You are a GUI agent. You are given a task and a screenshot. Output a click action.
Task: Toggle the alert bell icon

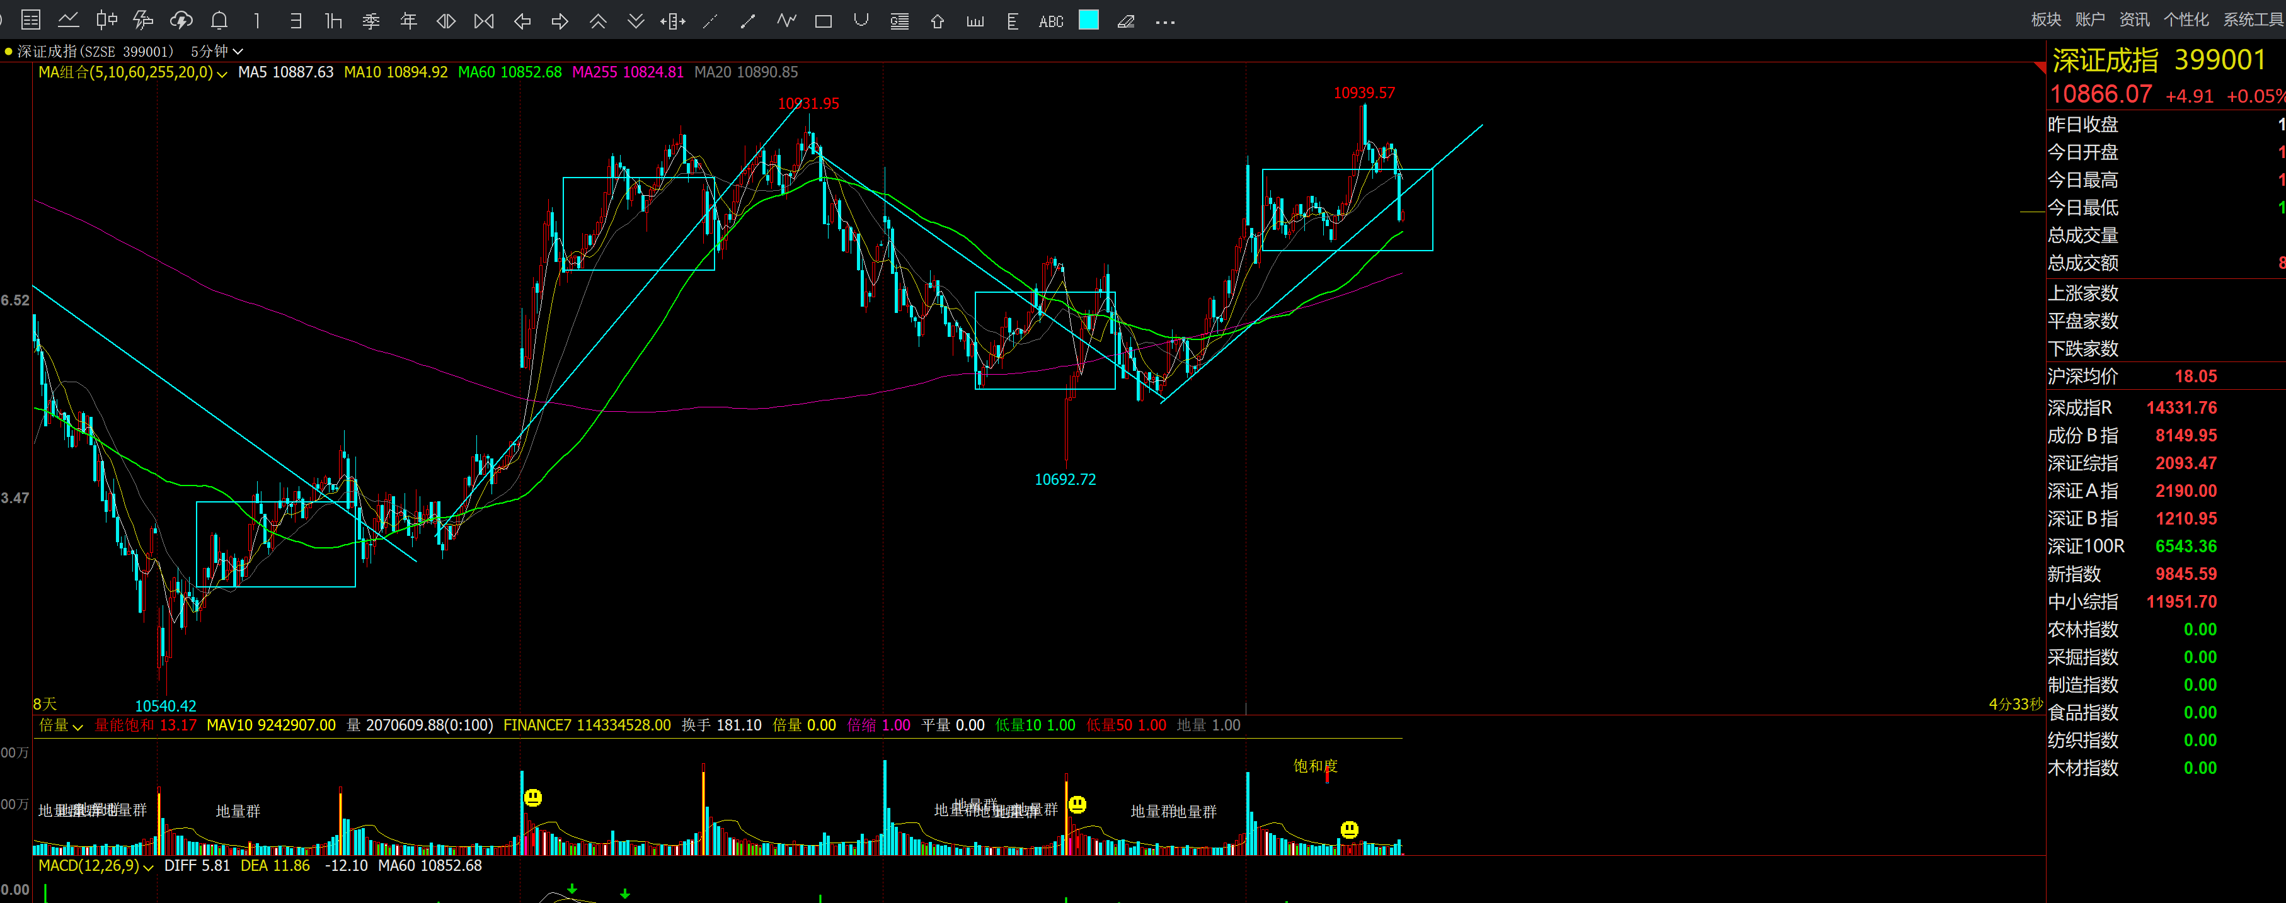pos(219,20)
